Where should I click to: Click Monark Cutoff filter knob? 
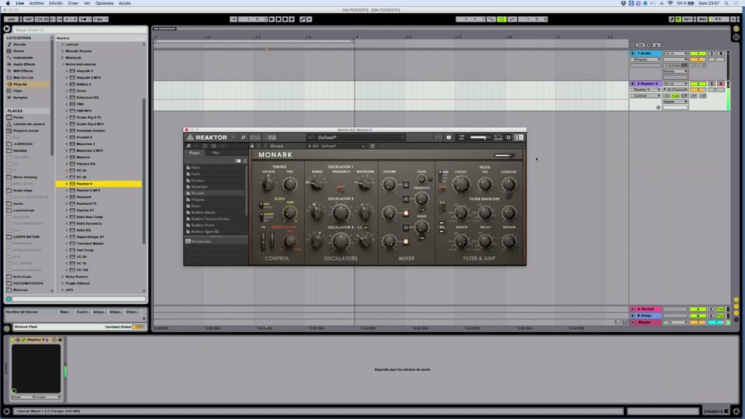pyautogui.click(x=460, y=185)
